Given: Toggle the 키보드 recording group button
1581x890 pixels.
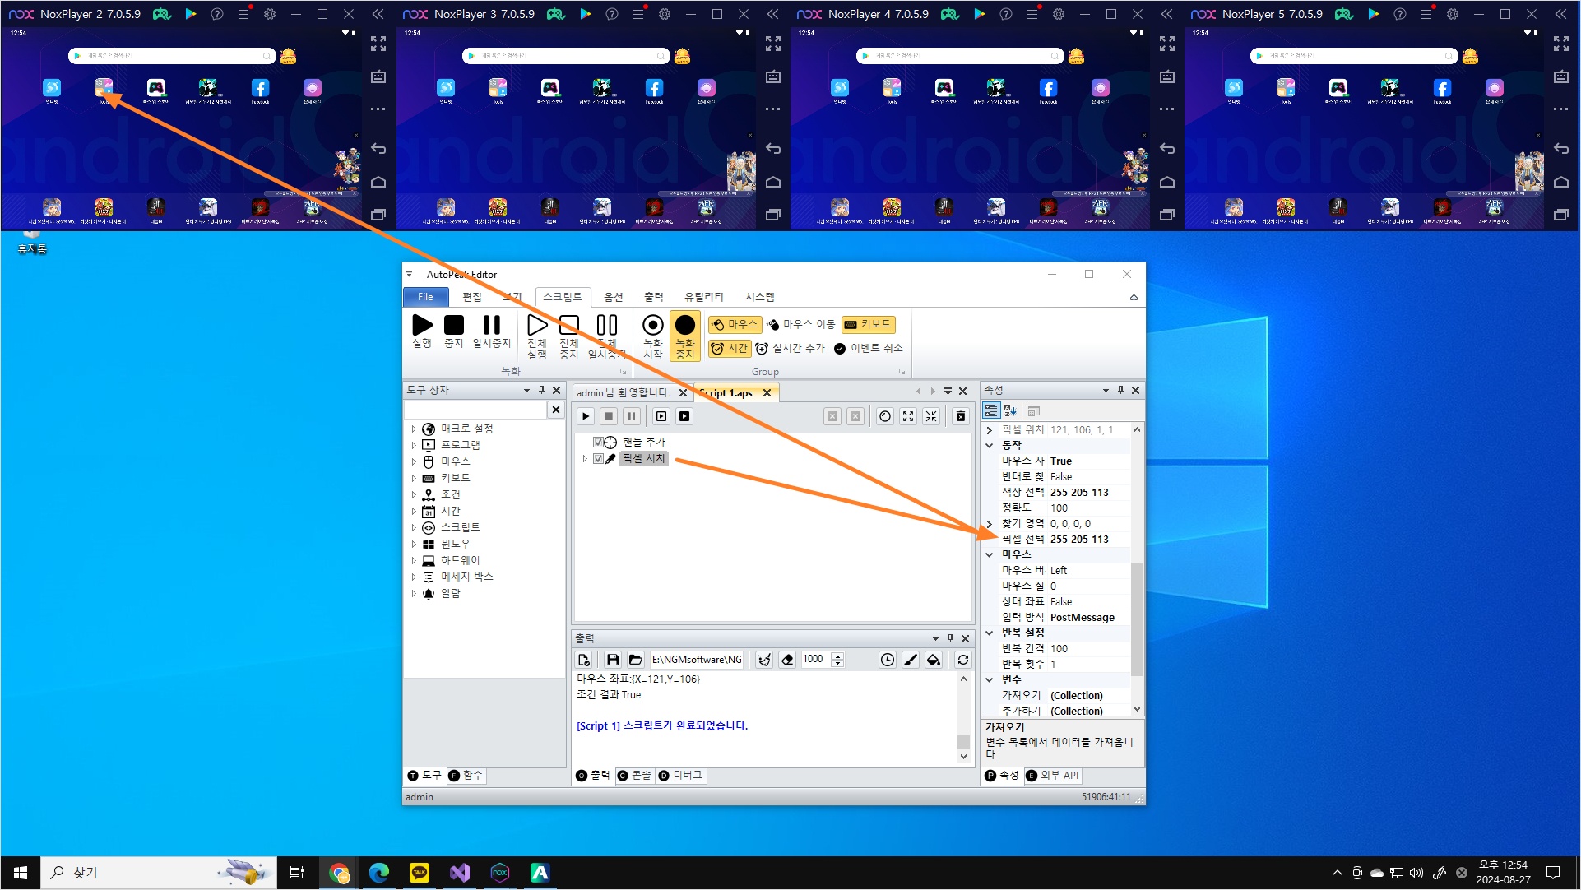Looking at the screenshot, I should pos(868,325).
